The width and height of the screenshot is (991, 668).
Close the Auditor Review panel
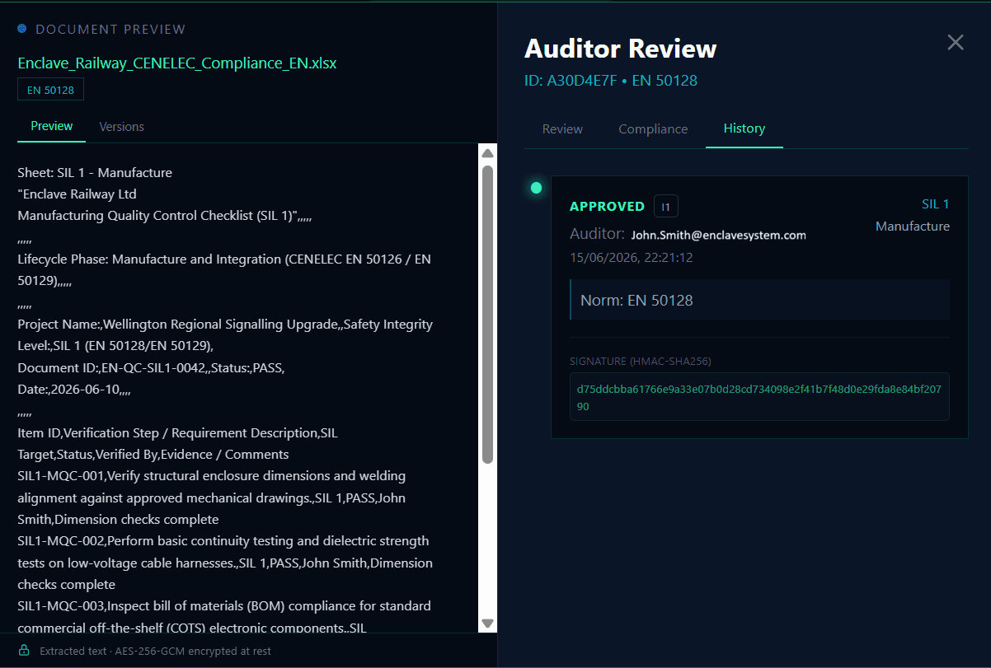pos(955,42)
